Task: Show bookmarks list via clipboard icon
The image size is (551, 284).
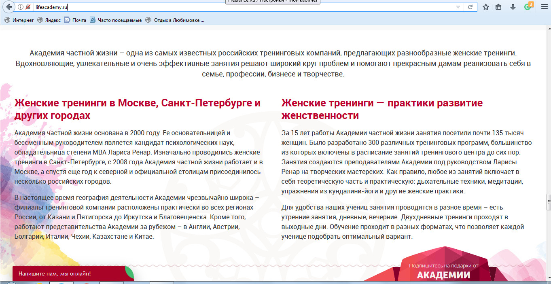Action: (x=499, y=7)
